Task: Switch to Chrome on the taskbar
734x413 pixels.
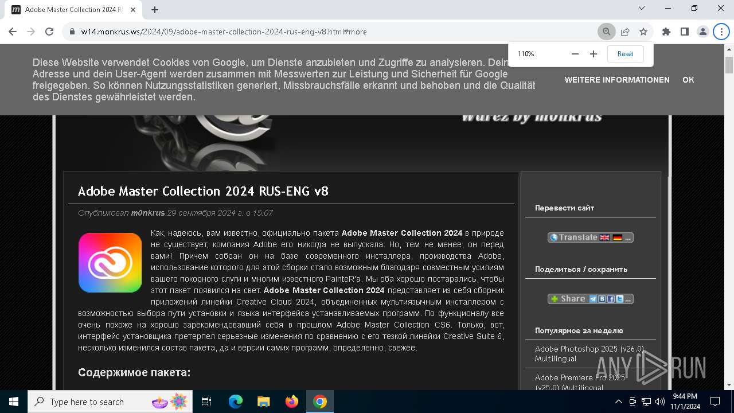Action: (320, 402)
